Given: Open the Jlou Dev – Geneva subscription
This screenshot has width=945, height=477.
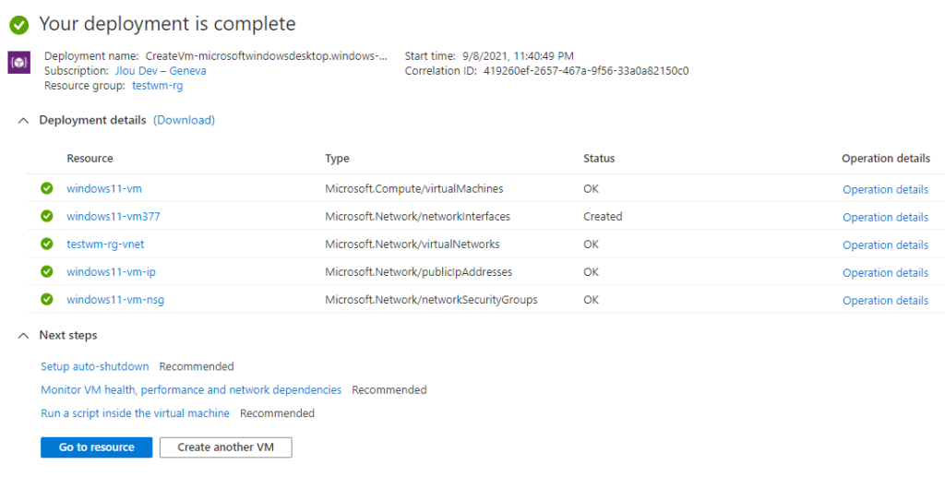Looking at the screenshot, I should tap(161, 70).
